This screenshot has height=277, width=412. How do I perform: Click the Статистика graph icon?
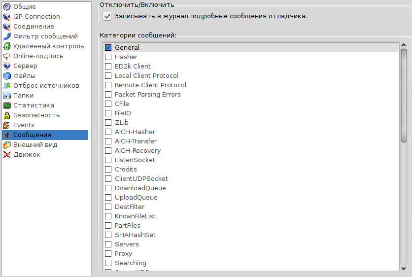[7, 105]
